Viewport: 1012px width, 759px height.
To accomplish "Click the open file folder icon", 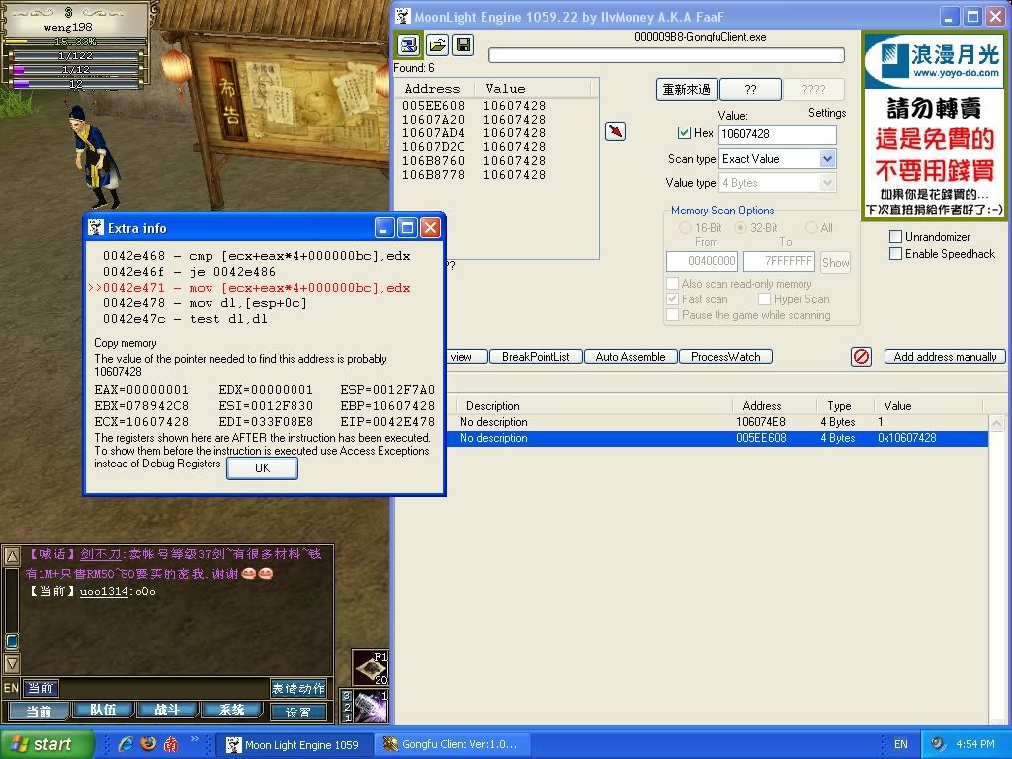I will click(437, 45).
